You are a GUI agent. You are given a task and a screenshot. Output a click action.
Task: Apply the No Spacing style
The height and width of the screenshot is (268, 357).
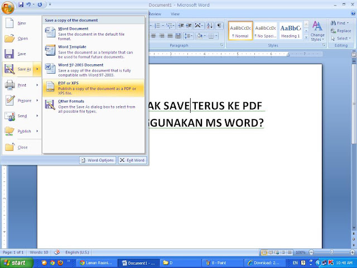[266, 31]
